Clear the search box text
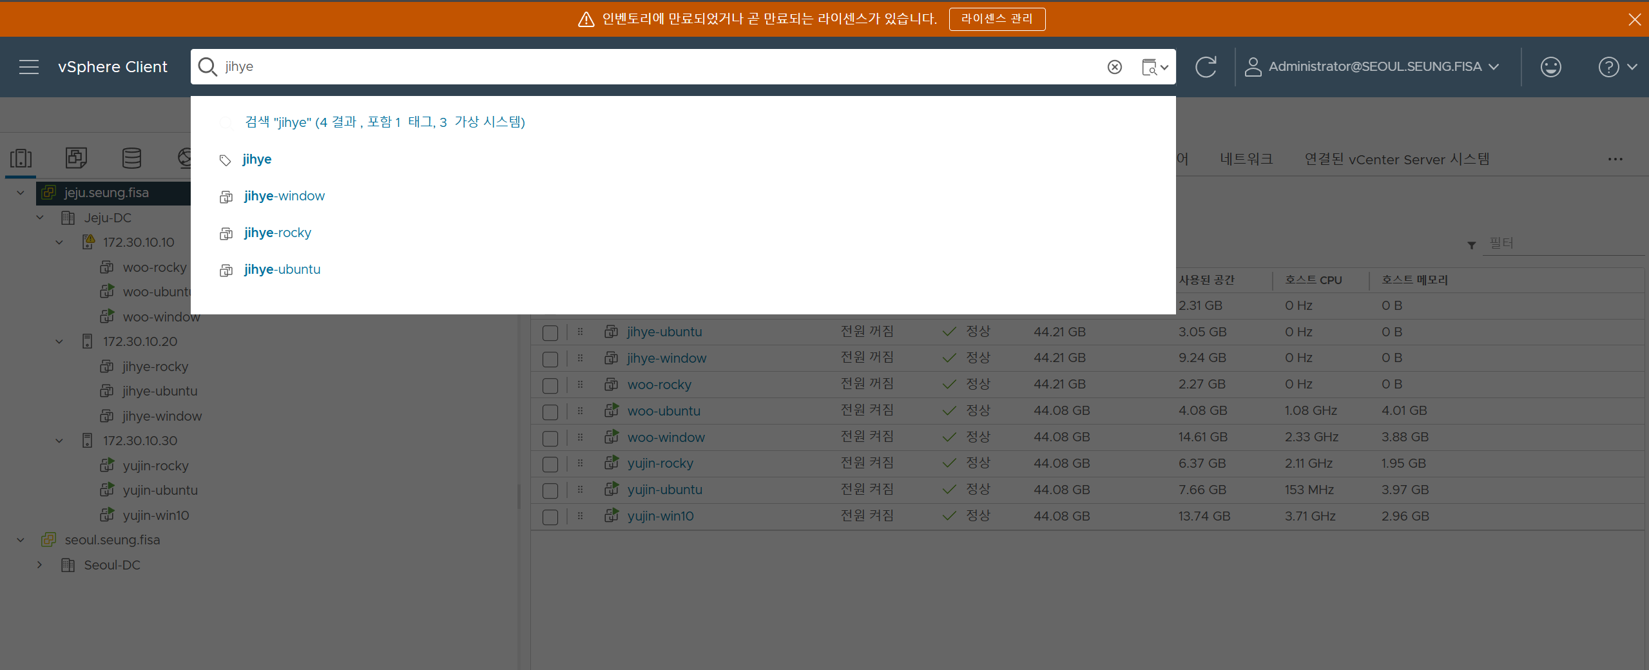 tap(1114, 67)
